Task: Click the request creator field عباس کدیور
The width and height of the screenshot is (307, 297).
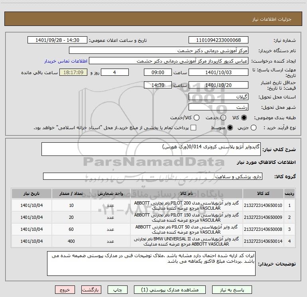Action: tap(169, 61)
